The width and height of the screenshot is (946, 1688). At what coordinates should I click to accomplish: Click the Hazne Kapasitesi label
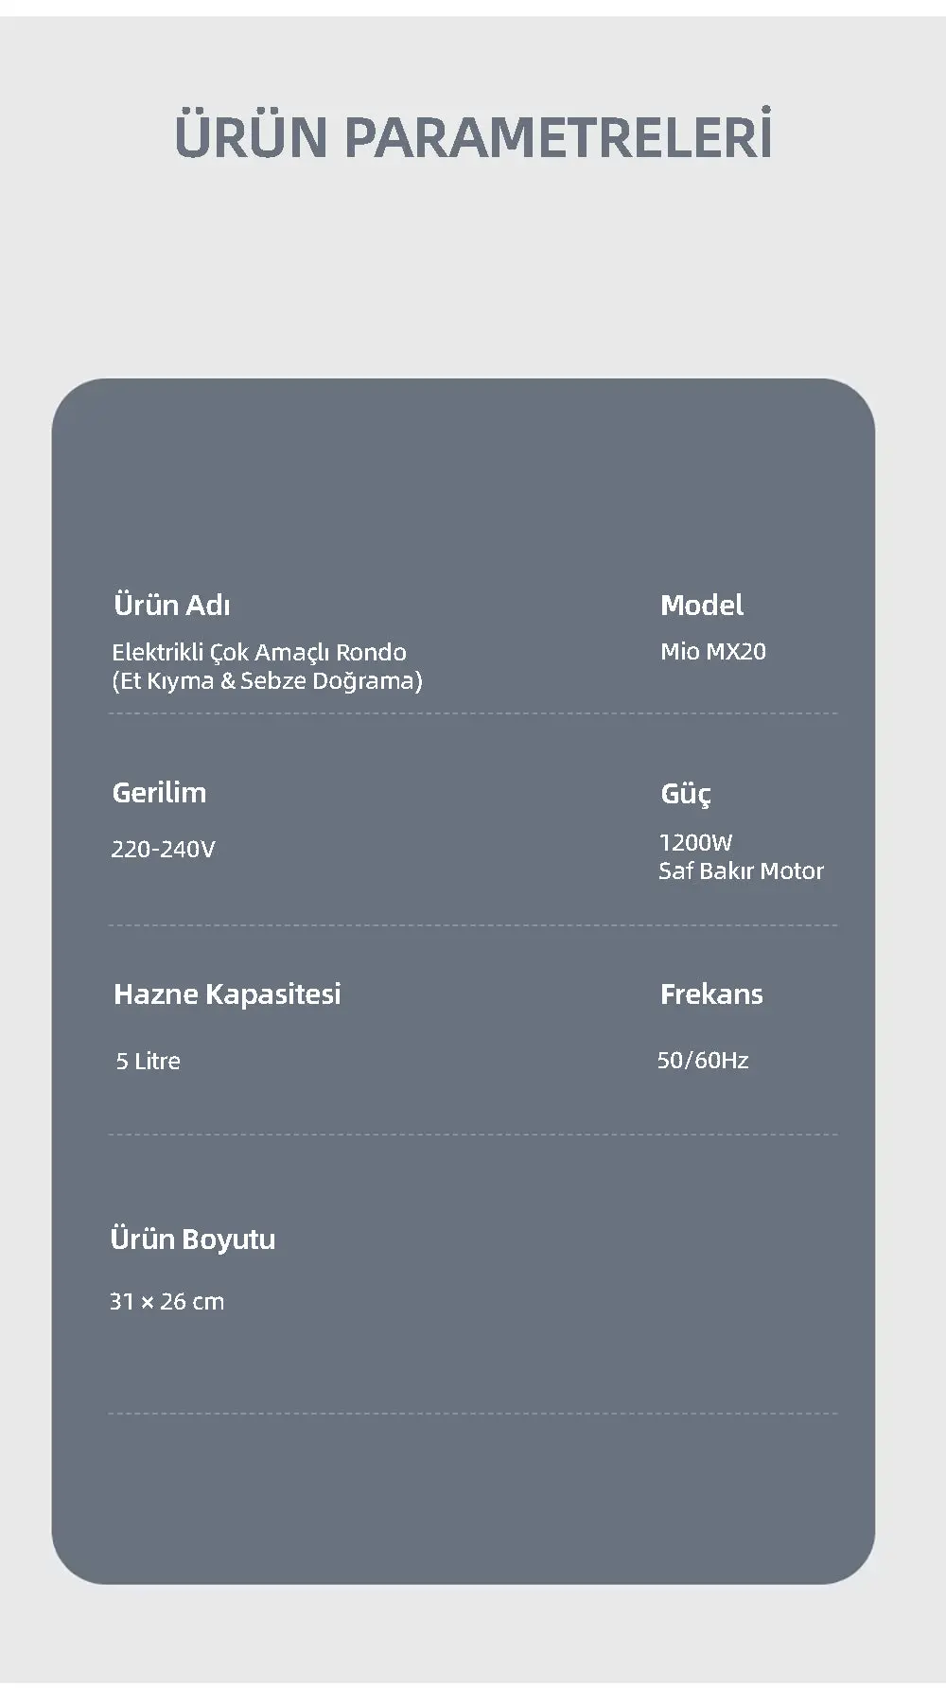tap(227, 993)
